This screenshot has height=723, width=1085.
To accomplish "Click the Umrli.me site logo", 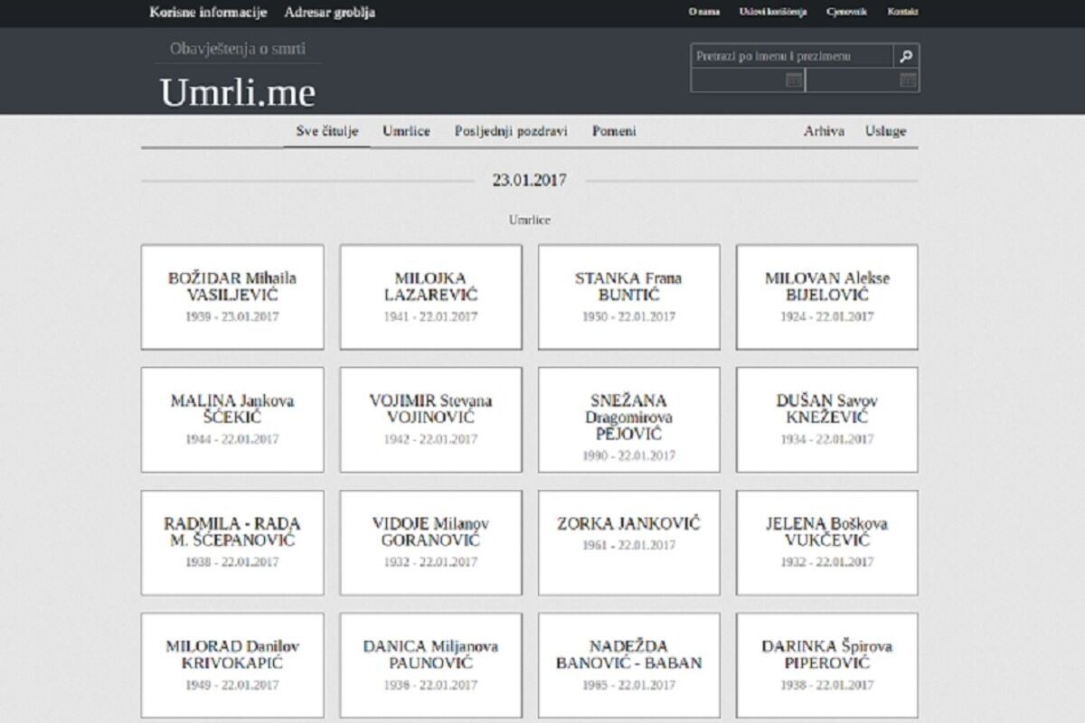I will click(x=238, y=92).
